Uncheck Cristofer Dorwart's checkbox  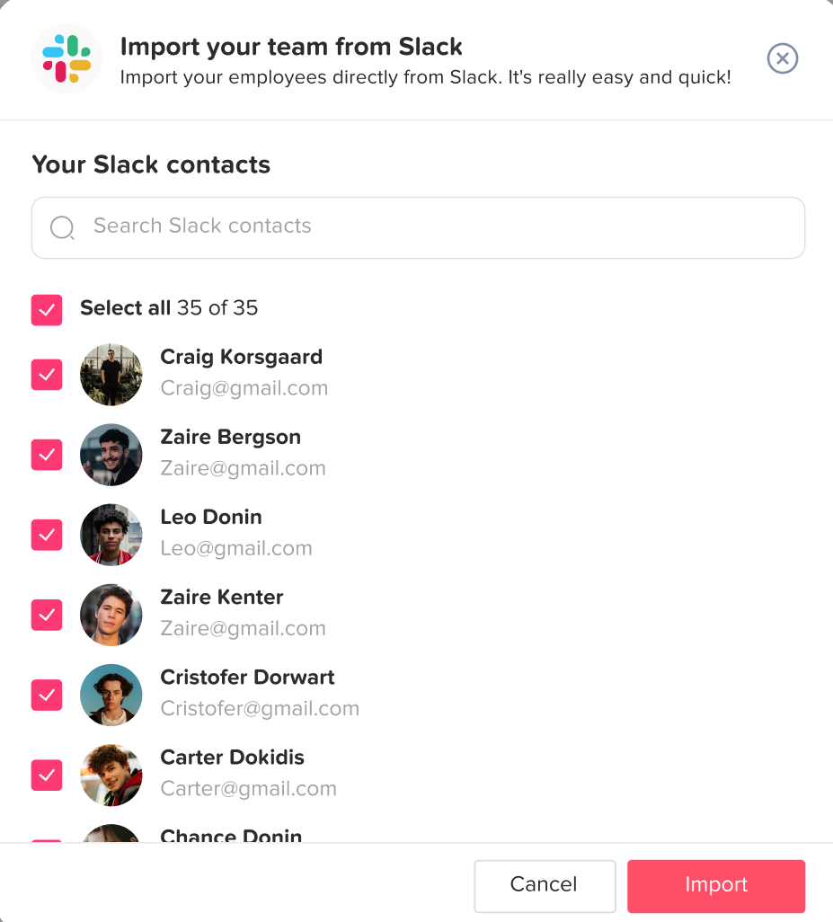tap(47, 695)
